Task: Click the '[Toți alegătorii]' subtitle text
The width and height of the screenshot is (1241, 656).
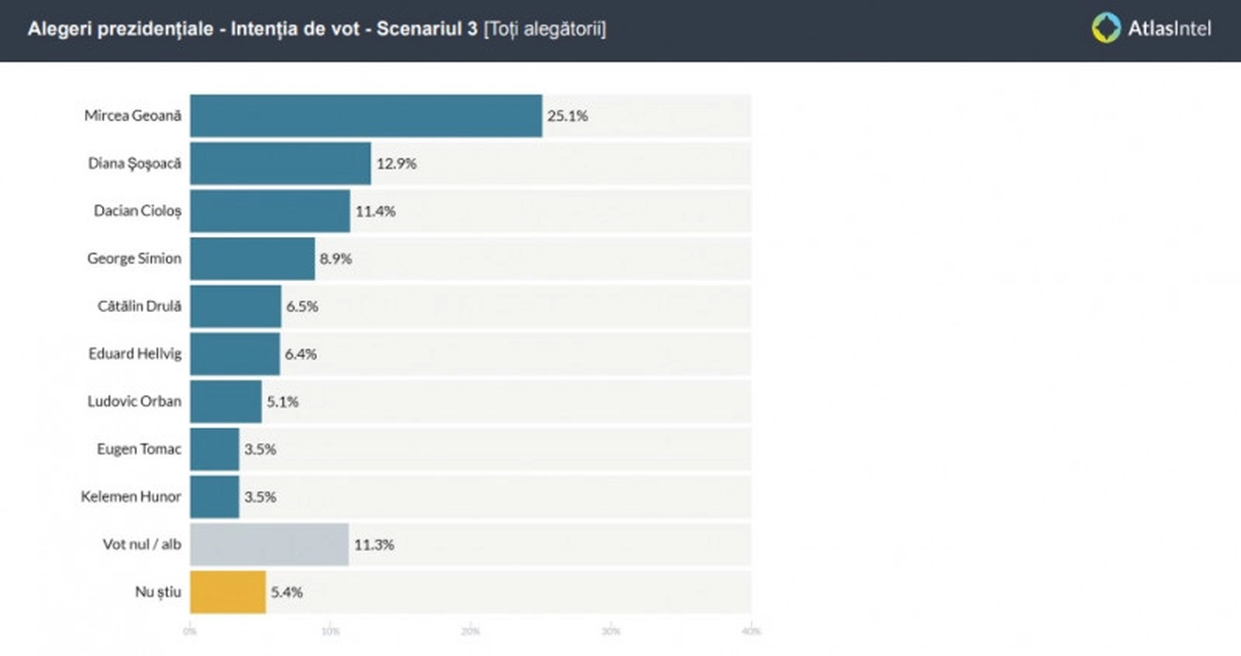Action: [x=545, y=29]
